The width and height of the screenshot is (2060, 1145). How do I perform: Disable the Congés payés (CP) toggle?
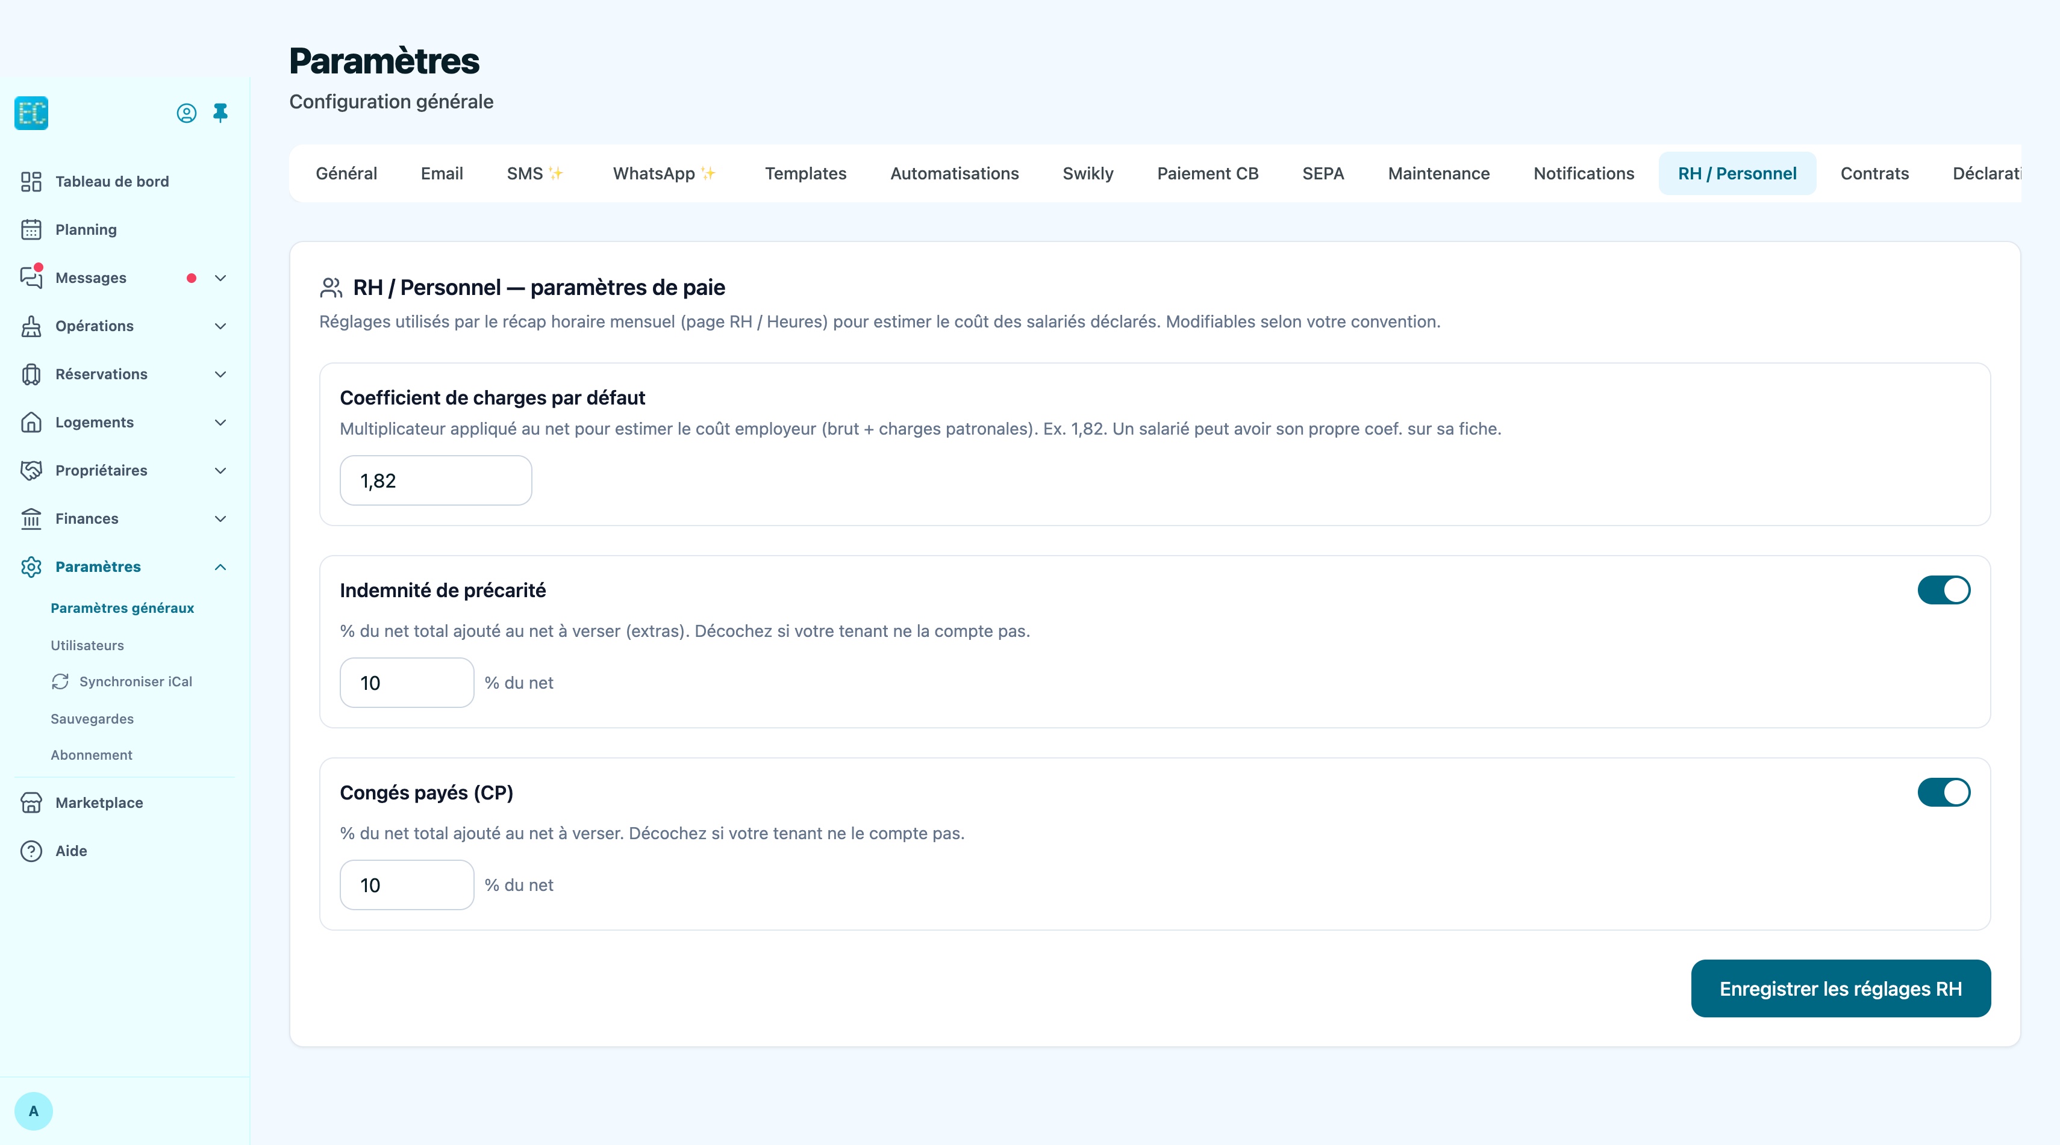click(1943, 792)
